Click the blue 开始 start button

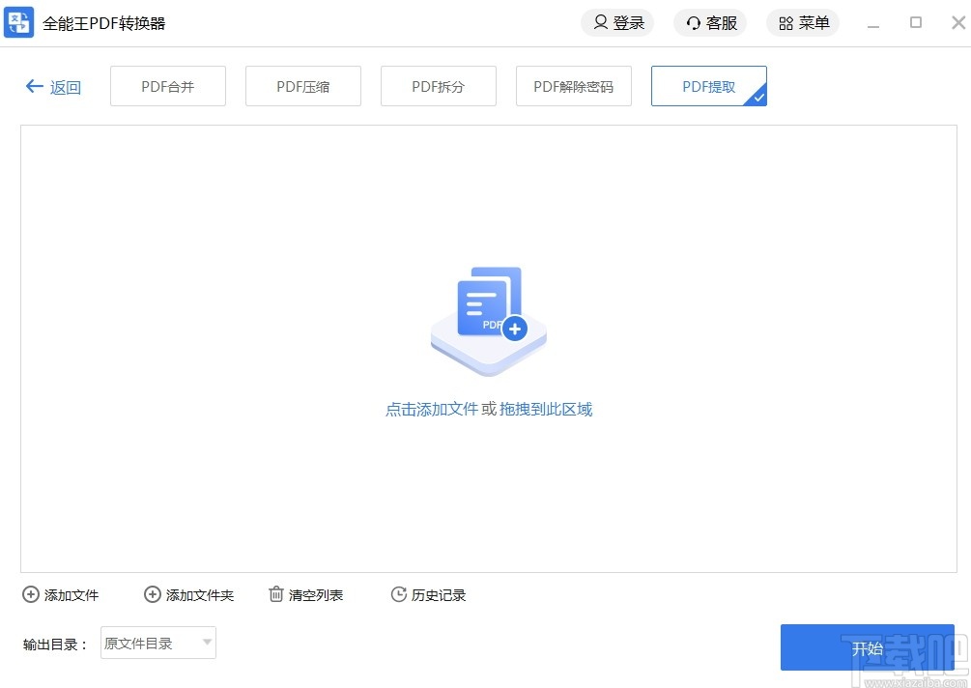click(867, 647)
